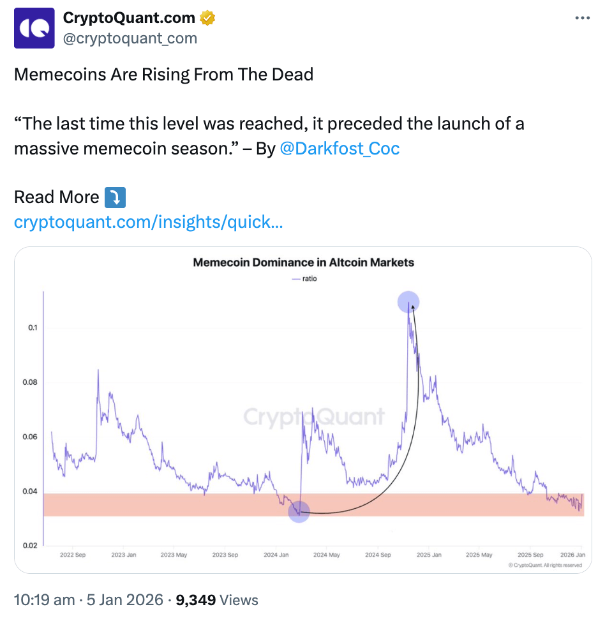605x623 pixels.
Task: Click the upper purple circle at chart peak
Action: pyautogui.click(x=408, y=302)
